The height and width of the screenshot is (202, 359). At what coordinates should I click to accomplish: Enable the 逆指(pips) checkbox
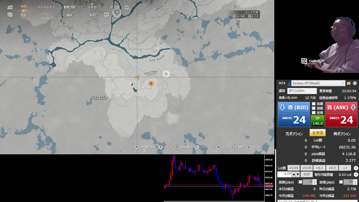coord(341,182)
